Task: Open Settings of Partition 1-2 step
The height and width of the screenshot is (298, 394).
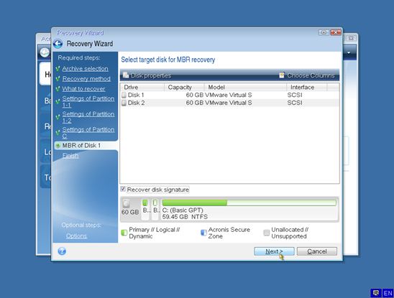Action: point(88,117)
